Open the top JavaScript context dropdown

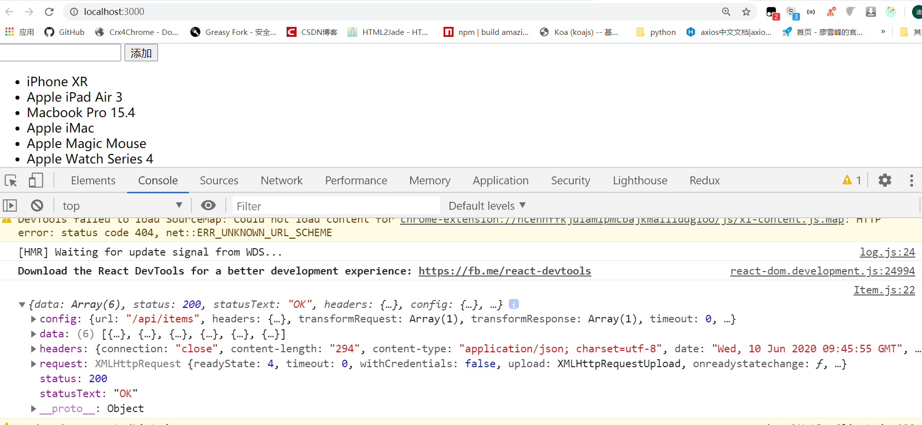tap(122, 205)
